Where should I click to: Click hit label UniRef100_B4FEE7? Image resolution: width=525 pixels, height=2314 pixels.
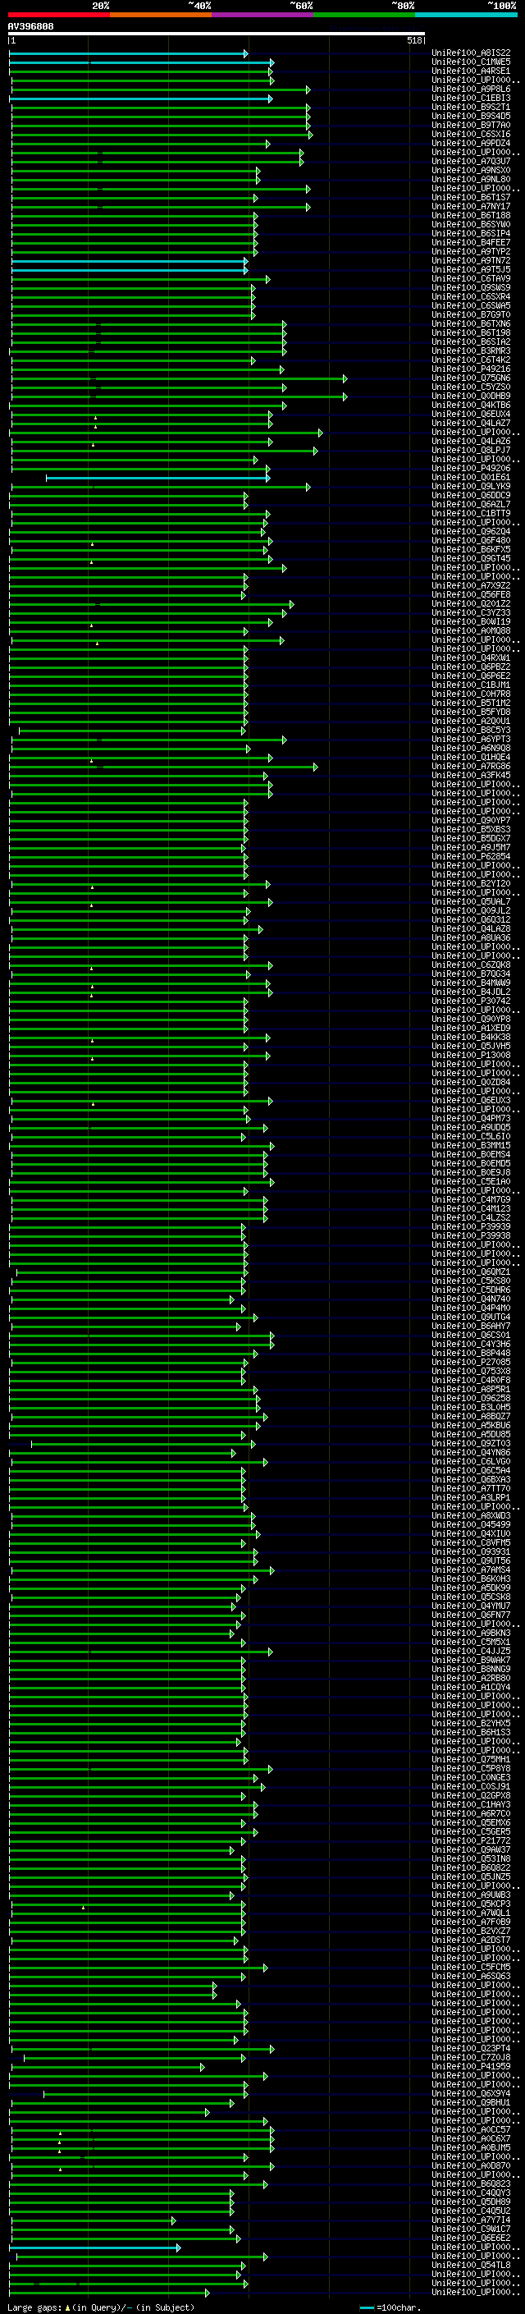click(471, 244)
